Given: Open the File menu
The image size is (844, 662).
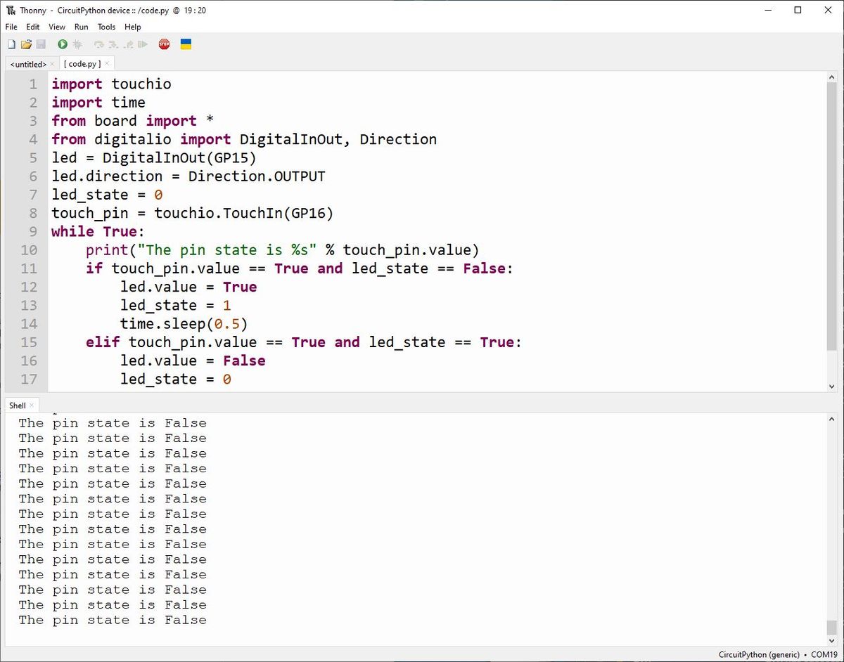Looking at the screenshot, I should 11,27.
